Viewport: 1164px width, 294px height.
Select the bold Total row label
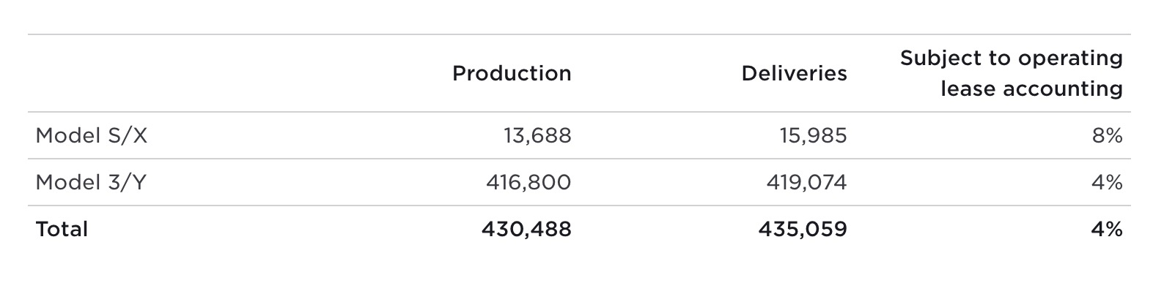(x=62, y=230)
